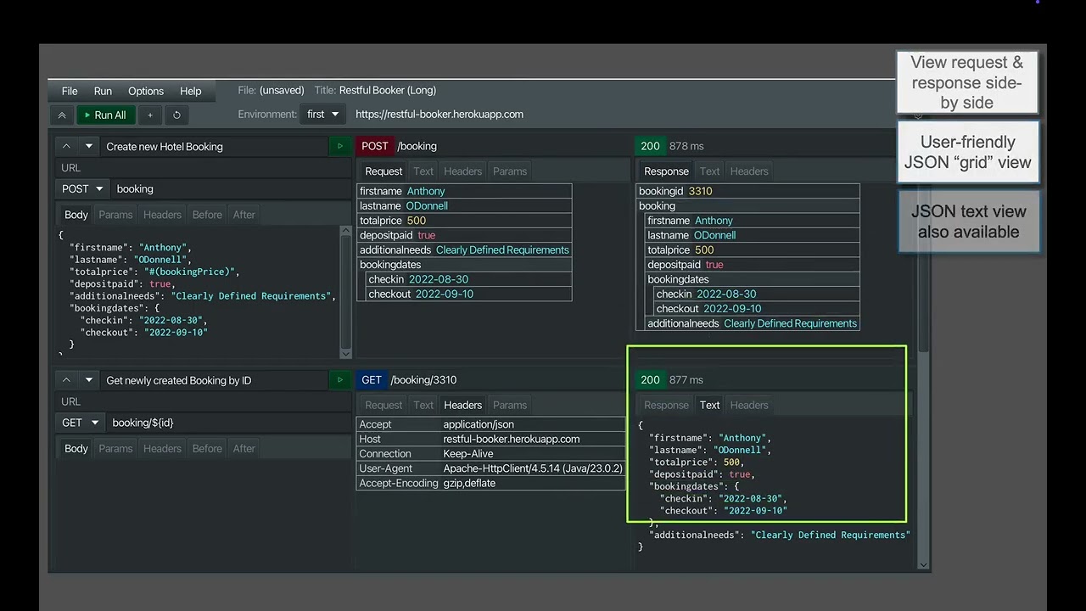Select Headers tab in the POST step editor

(x=162, y=215)
